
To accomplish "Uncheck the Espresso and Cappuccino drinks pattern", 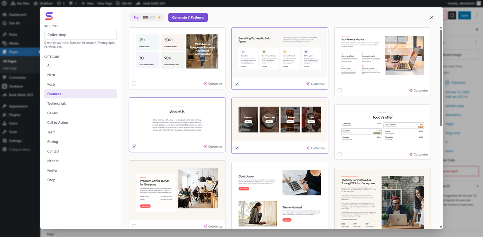I will (237, 148).
